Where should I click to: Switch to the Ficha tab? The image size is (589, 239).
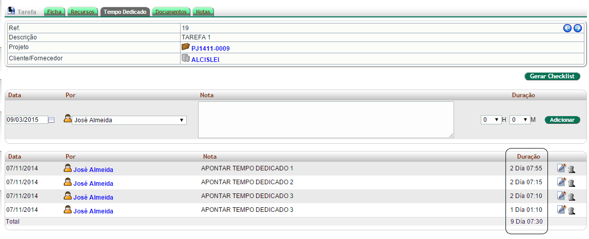click(55, 11)
